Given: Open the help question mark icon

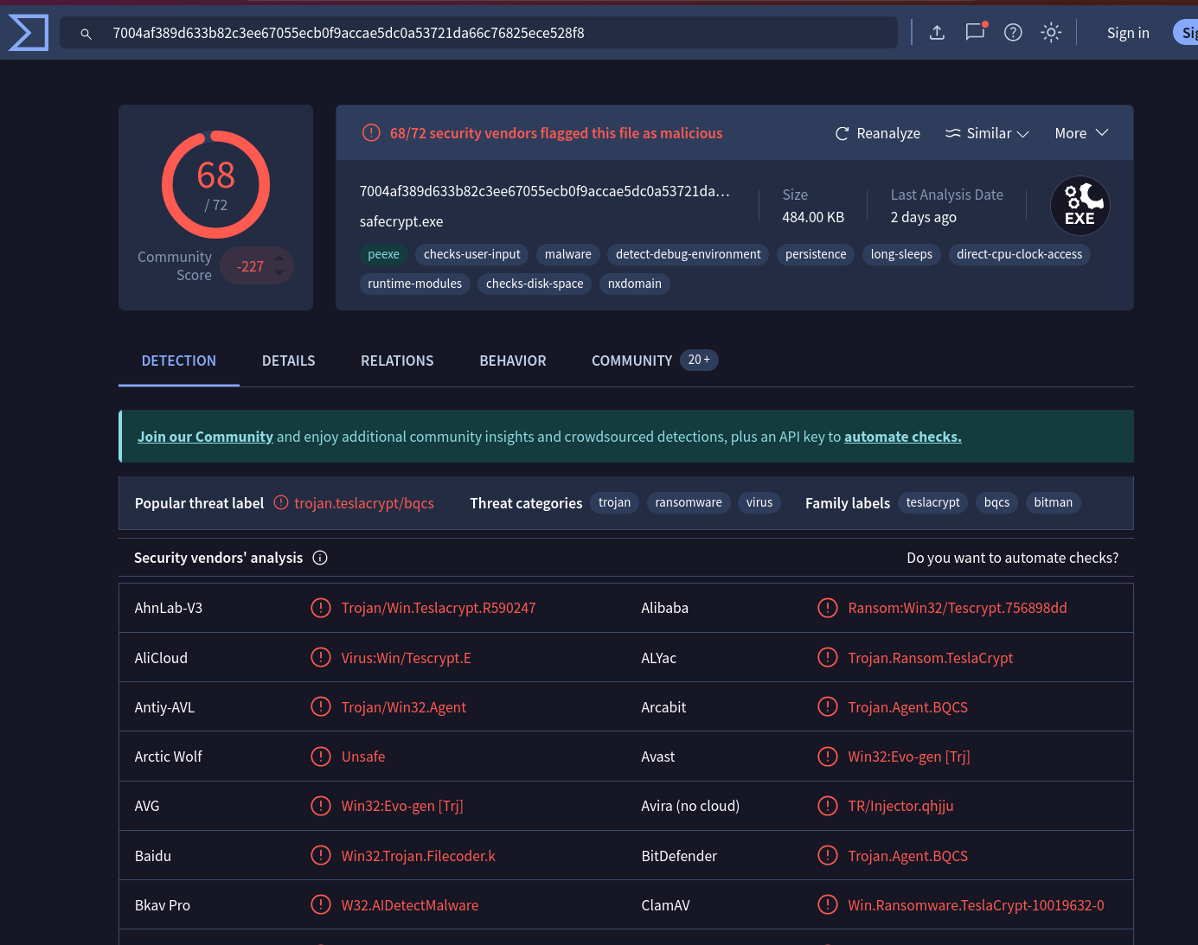Looking at the screenshot, I should click(x=1013, y=33).
